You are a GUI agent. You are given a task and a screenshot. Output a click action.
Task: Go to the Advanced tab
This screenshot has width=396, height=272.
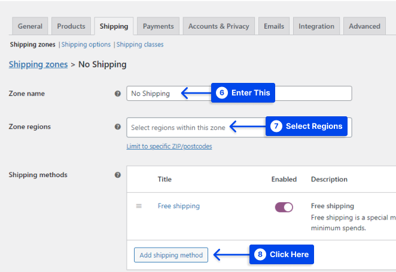point(364,26)
